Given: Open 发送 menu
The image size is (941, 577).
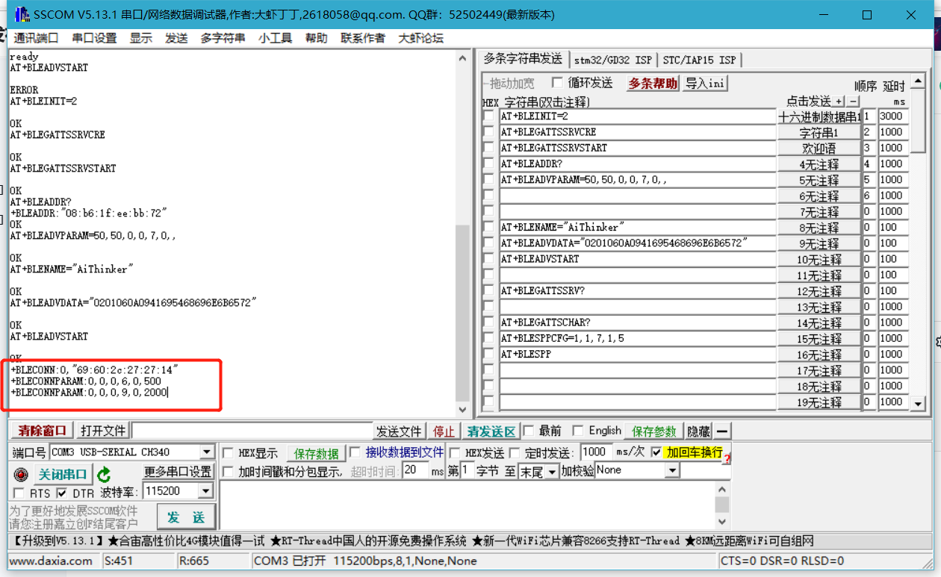Looking at the screenshot, I should pyautogui.click(x=176, y=38).
